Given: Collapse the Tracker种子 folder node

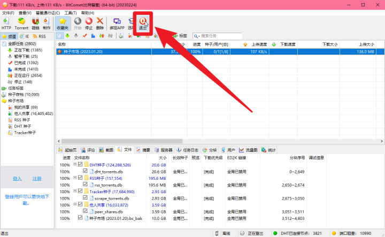Looking at the screenshot, I should click(x=75, y=191).
